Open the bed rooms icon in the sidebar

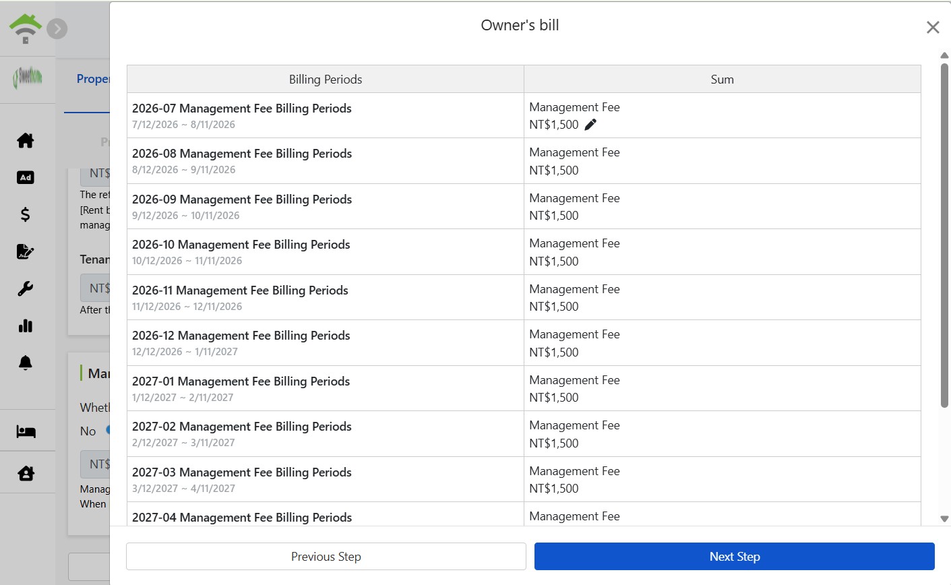coord(26,431)
